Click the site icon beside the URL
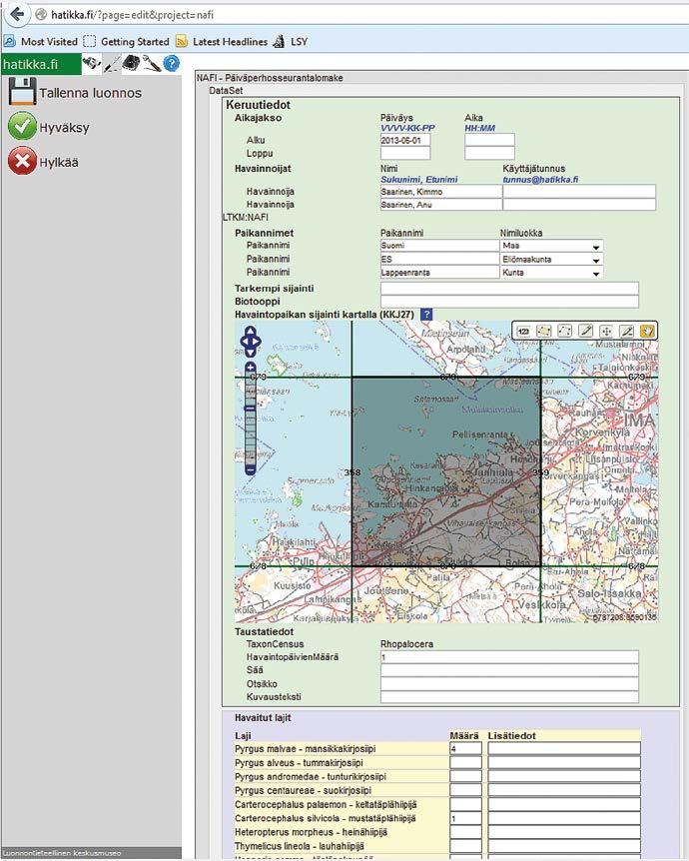 coord(41,15)
